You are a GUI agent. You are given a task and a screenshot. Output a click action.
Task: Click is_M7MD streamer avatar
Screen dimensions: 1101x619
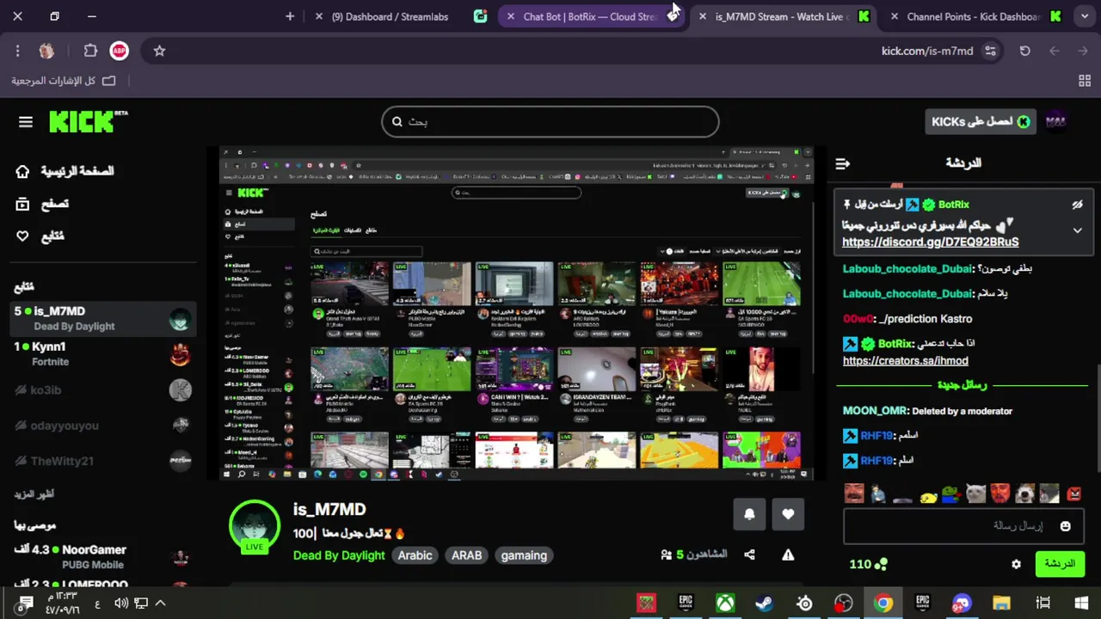(255, 525)
